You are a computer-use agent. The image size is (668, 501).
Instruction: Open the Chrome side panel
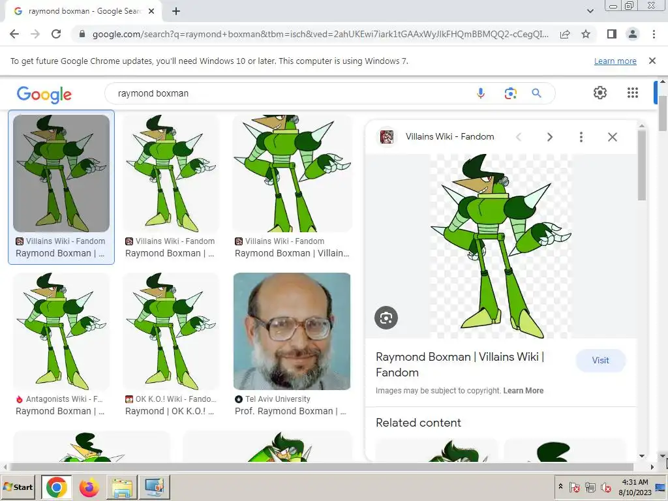[612, 34]
